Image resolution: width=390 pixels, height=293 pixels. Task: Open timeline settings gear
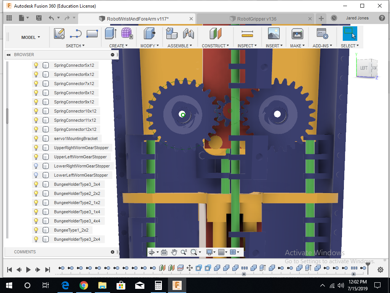click(380, 270)
